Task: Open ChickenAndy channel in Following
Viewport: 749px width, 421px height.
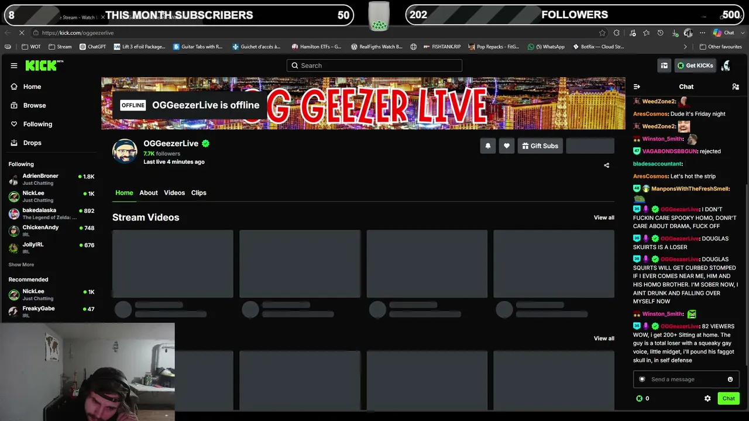Action: pos(51,230)
